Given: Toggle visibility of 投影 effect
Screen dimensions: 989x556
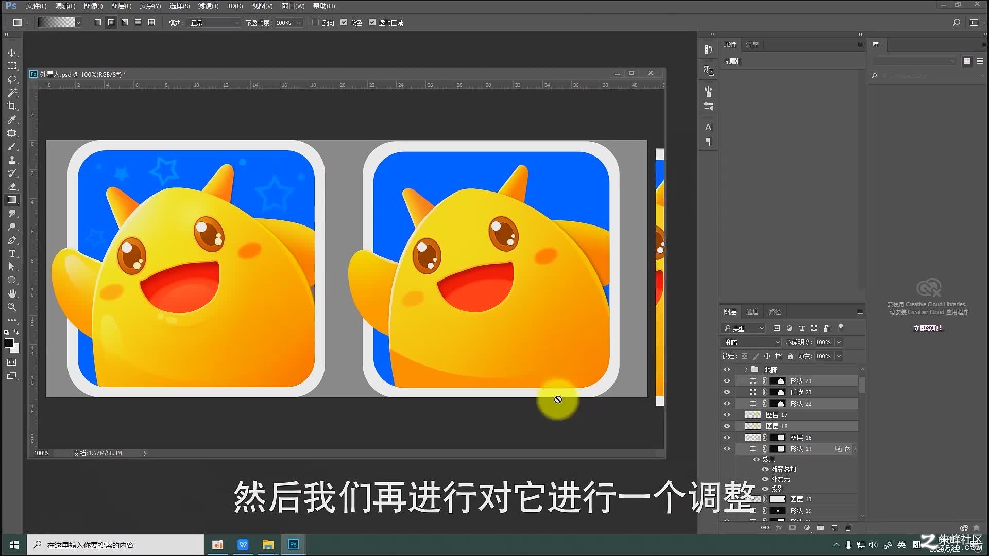Looking at the screenshot, I should tap(765, 489).
